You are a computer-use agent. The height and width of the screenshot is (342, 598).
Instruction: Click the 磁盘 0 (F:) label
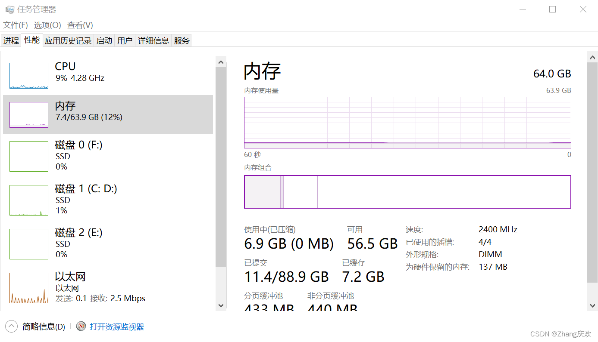tap(79, 145)
